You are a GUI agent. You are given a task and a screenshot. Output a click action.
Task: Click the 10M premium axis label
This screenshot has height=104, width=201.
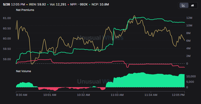(189, 26)
